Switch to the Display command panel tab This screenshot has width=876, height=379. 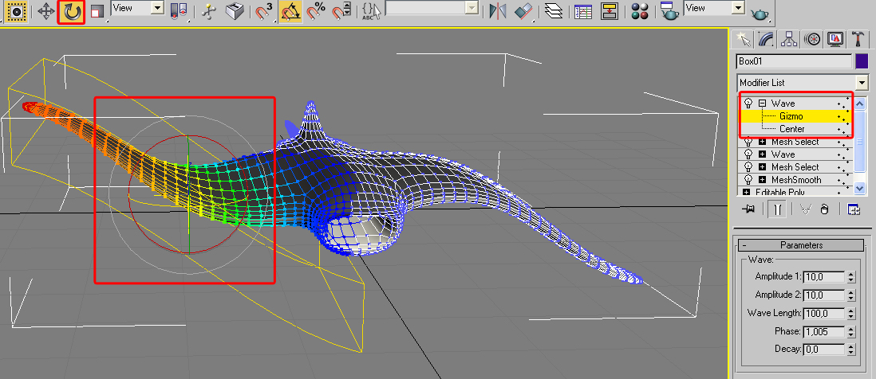(x=836, y=39)
